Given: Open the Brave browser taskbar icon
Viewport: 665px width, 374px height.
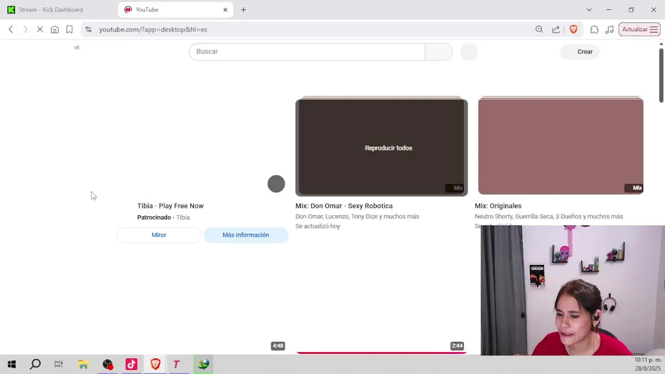Looking at the screenshot, I should 155,365.
